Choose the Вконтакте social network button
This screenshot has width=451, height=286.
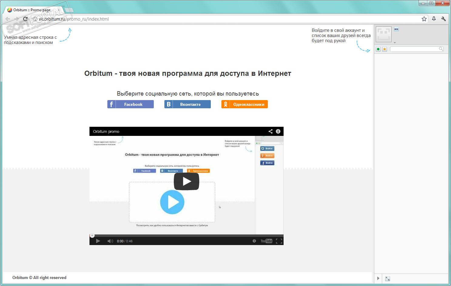[x=187, y=104]
